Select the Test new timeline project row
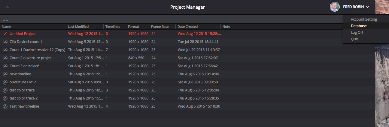Viewport: 389px width, 127px height. pyautogui.click(x=24, y=106)
